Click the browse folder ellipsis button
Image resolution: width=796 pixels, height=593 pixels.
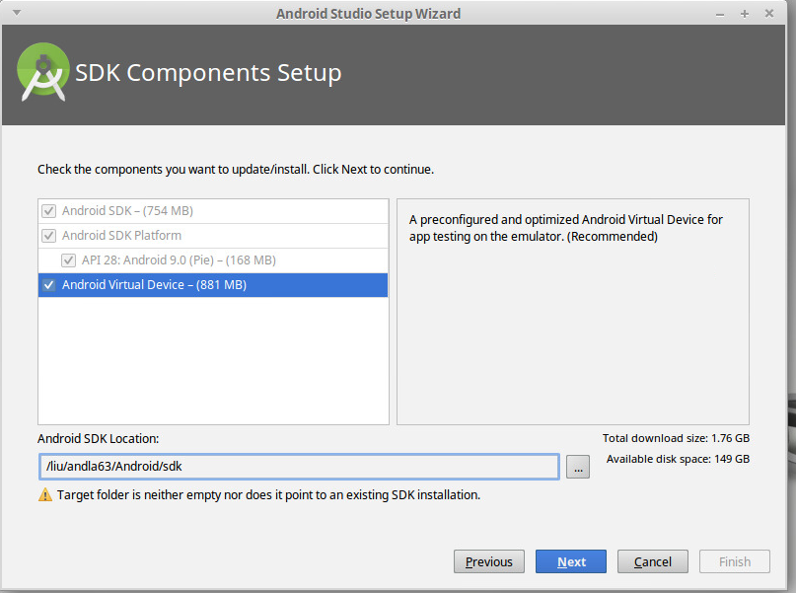(x=578, y=467)
